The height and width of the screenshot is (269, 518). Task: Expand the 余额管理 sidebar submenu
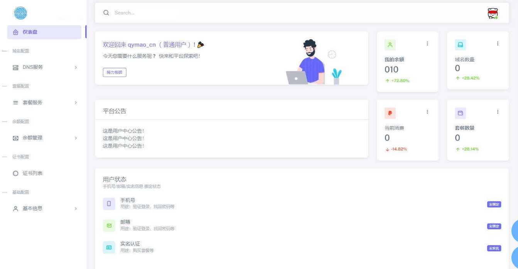pos(44,138)
